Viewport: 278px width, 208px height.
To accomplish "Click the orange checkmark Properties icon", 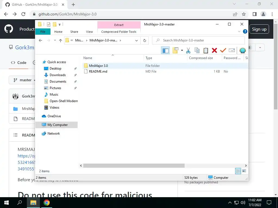I will pyautogui.click(x=223, y=51).
